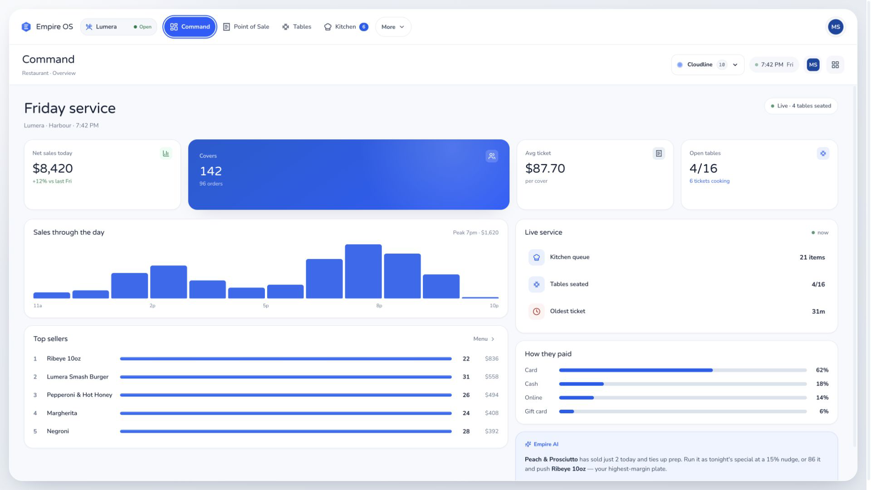
Task: Click the 31m oldest ticket value
Action: [x=818, y=312]
